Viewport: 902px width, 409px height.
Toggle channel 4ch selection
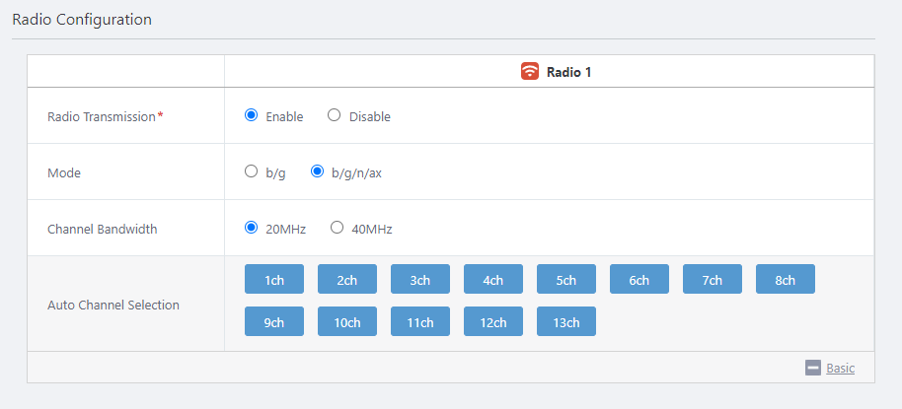[x=493, y=280]
